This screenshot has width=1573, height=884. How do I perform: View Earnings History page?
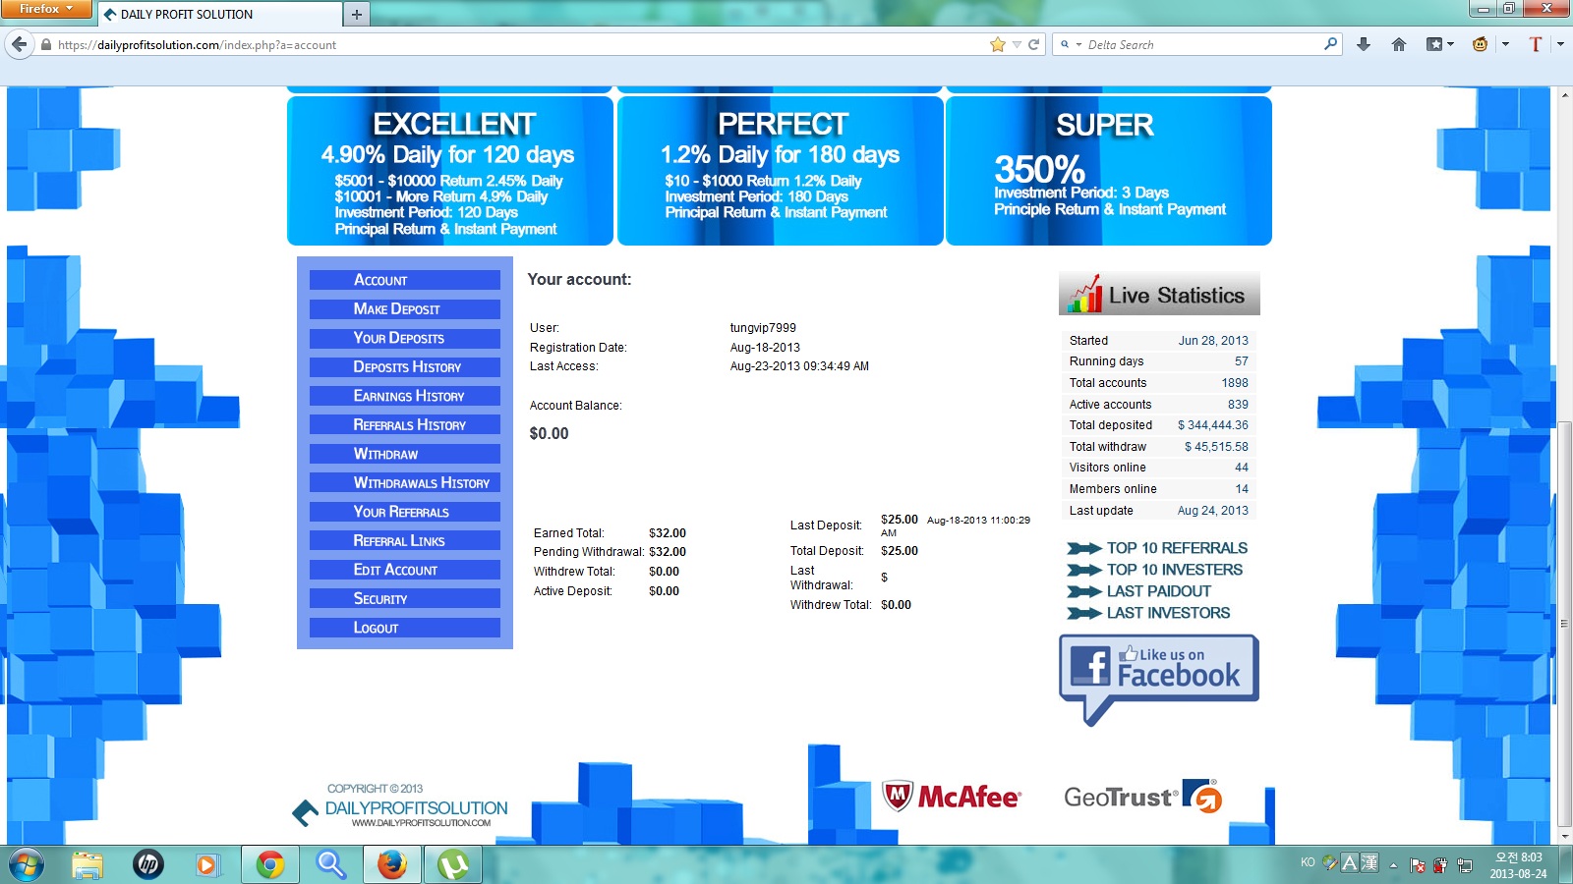405,396
